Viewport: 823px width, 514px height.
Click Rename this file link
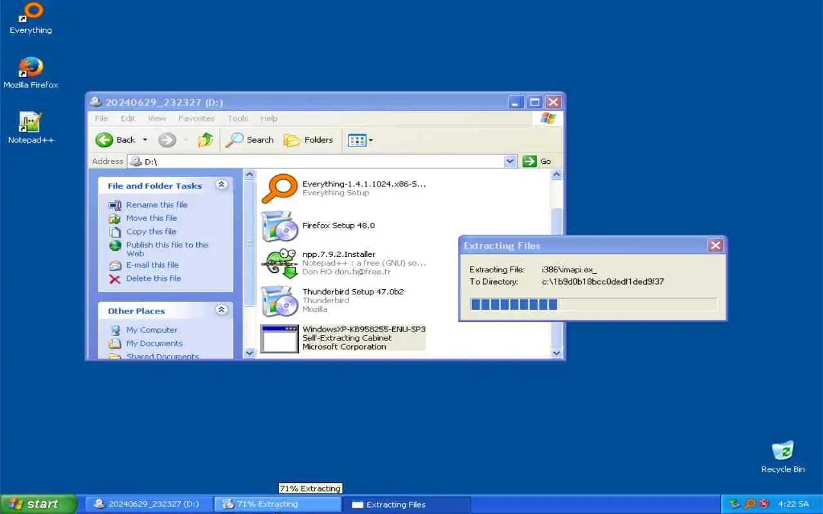pyautogui.click(x=157, y=204)
